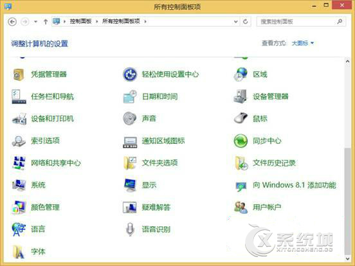The image size is (355, 266).
Task: Open the 鼠标 mouse icon
Action: pyautogui.click(x=241, y=118)
